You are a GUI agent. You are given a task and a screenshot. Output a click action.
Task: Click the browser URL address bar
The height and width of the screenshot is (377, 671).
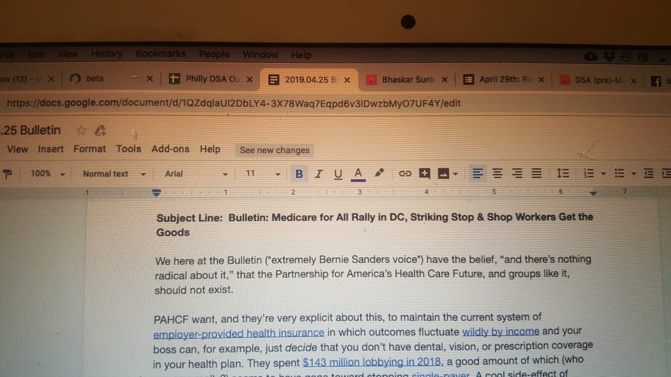click(335, 103)
